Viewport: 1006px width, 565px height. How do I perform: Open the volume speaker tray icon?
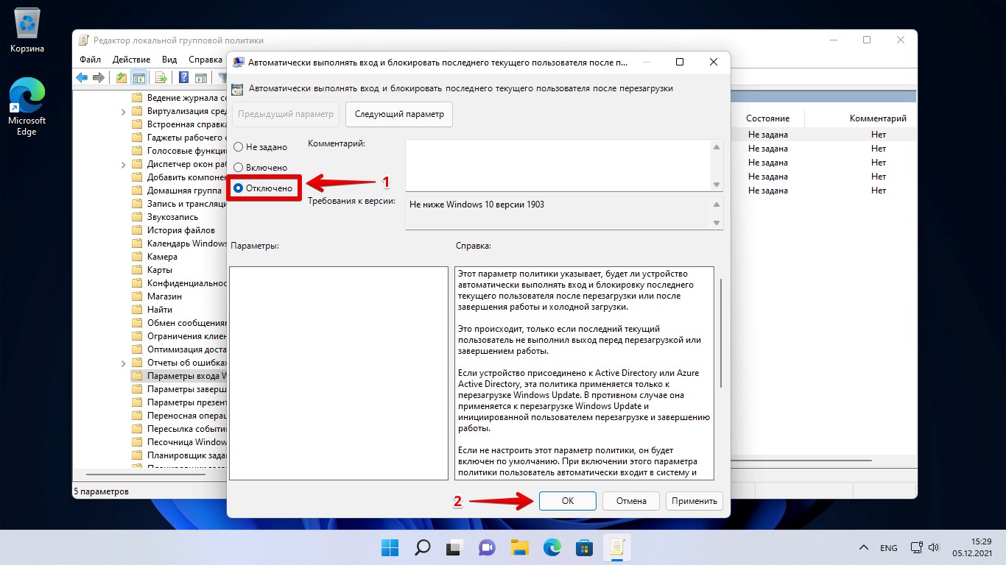tap(934, 547)
